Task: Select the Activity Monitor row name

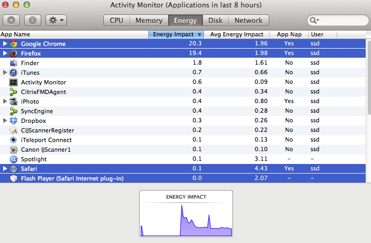Action: click(x=43, y=82)
